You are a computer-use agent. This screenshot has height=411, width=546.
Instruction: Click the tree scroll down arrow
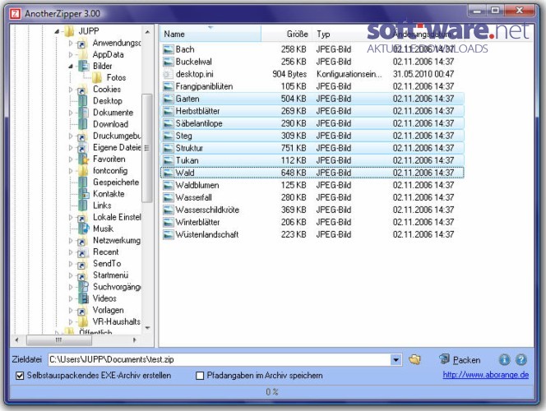coord(147,328)
